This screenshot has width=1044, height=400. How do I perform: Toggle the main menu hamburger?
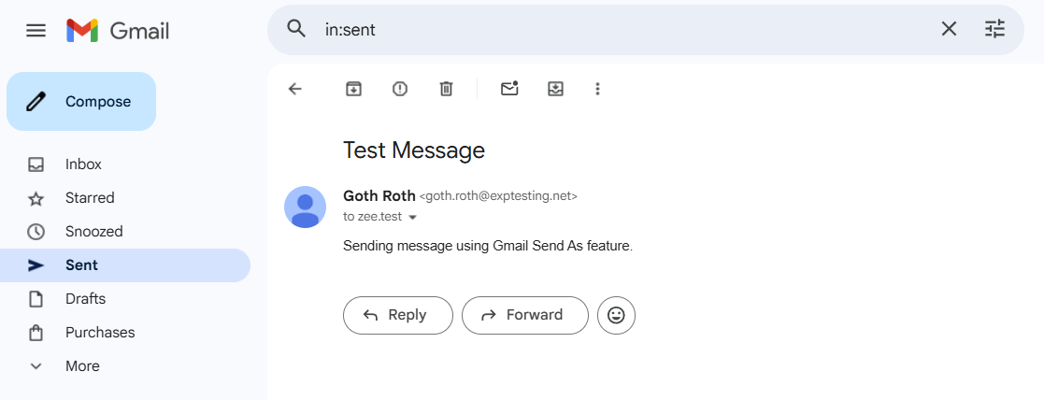pyautogui.click(x=36, y=30)
